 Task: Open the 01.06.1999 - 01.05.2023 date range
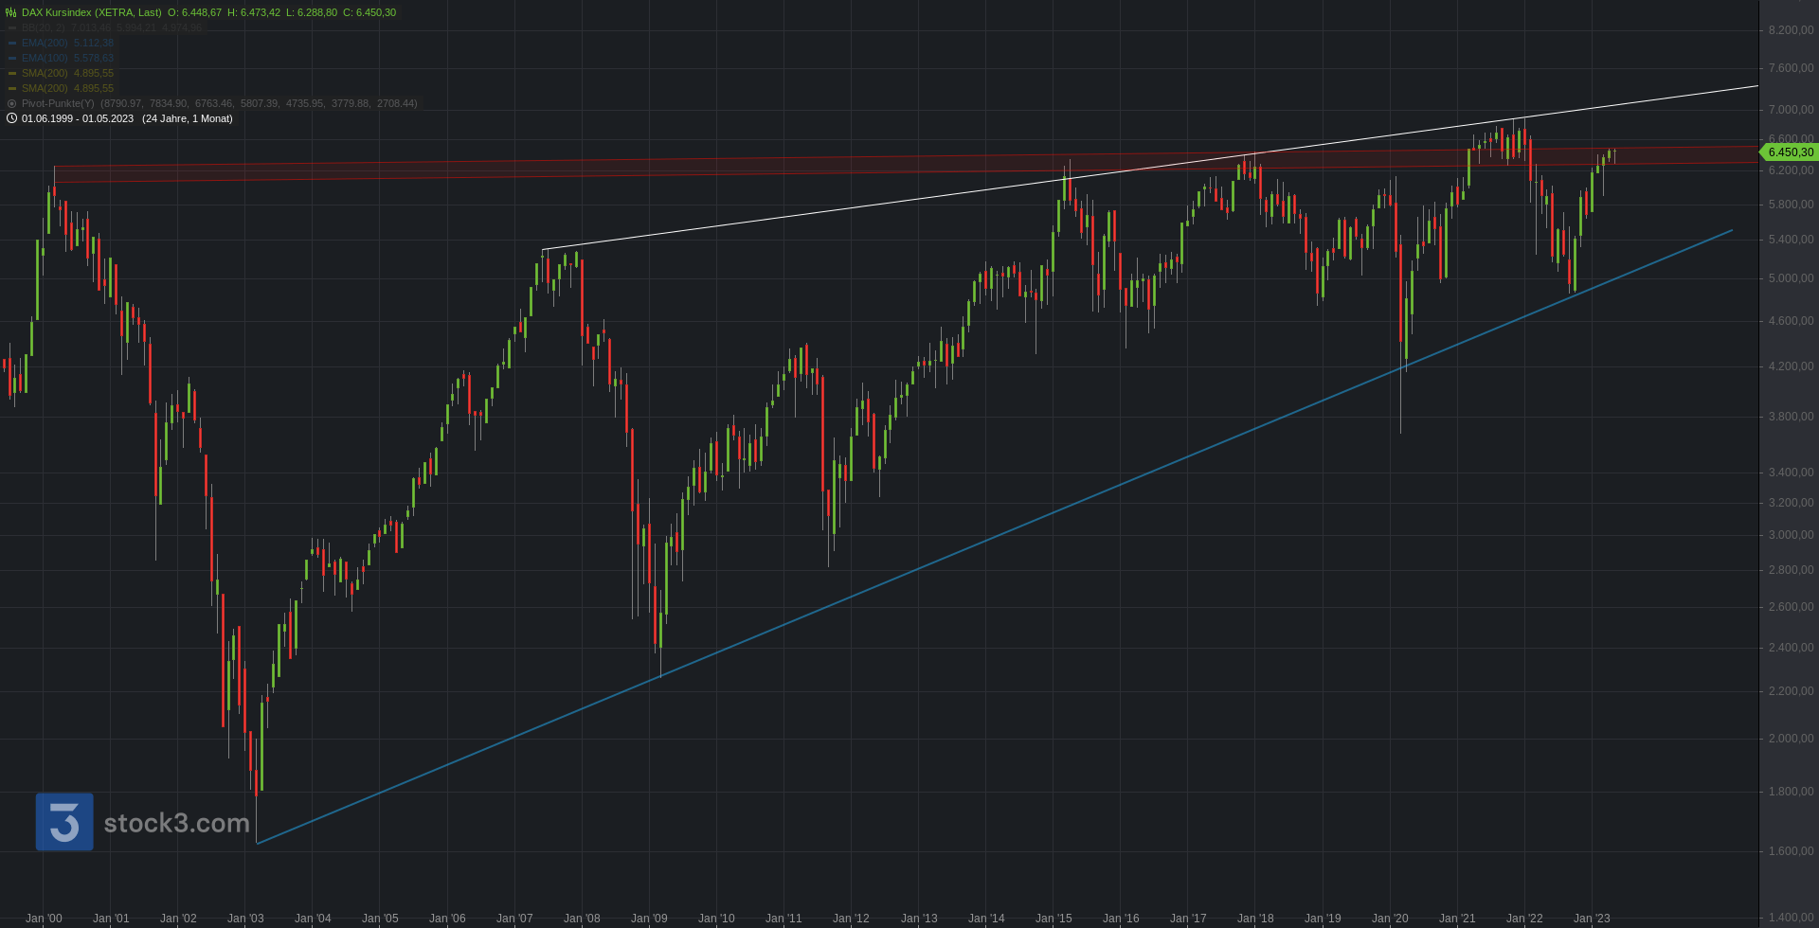[x=78, y=118]
